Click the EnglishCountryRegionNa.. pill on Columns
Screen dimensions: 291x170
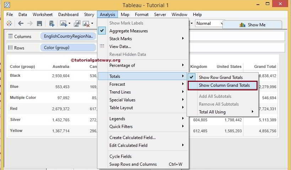pos(68,36)
